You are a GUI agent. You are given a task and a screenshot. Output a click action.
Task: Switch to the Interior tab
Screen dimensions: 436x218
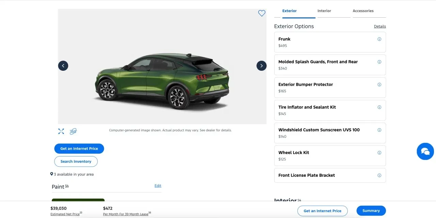point(324,11)
